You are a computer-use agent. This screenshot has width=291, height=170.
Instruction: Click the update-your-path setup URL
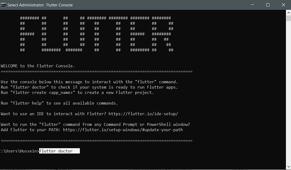[x=123, y=130]
